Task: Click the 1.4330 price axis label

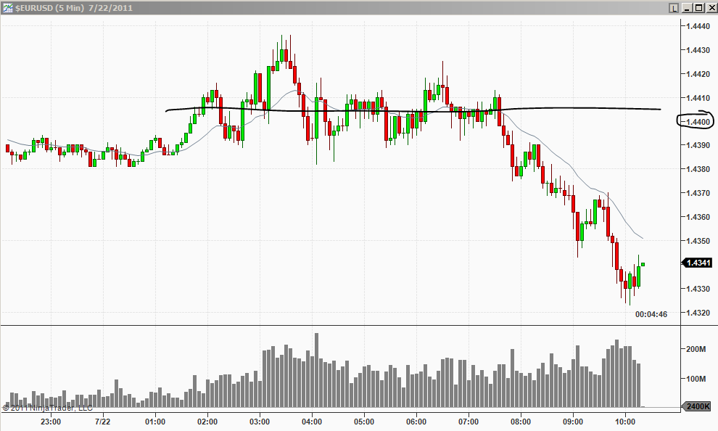Action: click(698, 289)
